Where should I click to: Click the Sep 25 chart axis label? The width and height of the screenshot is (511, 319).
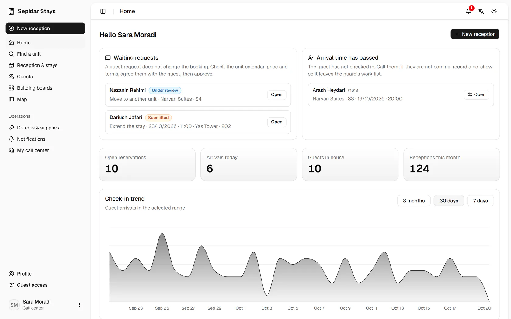(x=162, y=308)
